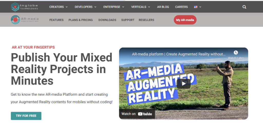Viewport: 263px width, 132px height.
Task: Open the Creators menu
Action: (x=57, y=7)
